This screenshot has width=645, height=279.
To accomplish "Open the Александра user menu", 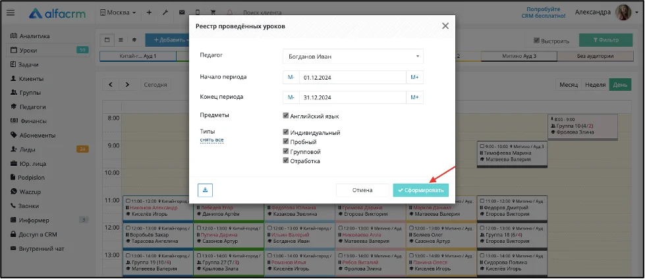I will pos(603,13).
